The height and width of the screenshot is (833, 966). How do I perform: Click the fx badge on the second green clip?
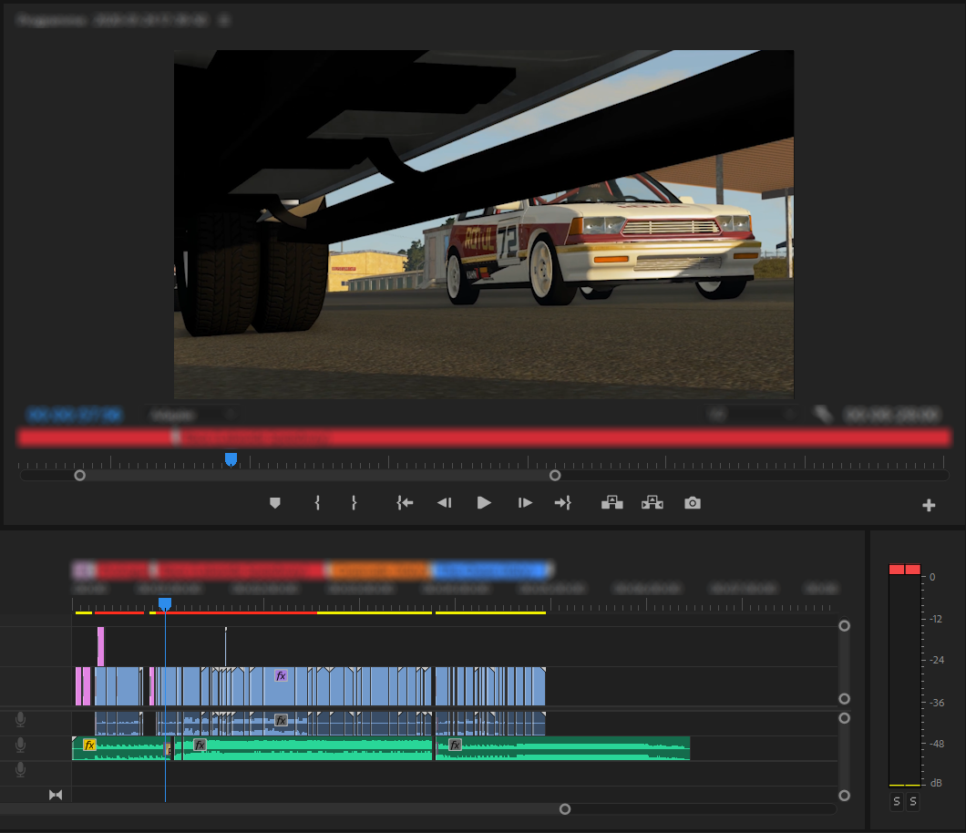tap(200, 745)
